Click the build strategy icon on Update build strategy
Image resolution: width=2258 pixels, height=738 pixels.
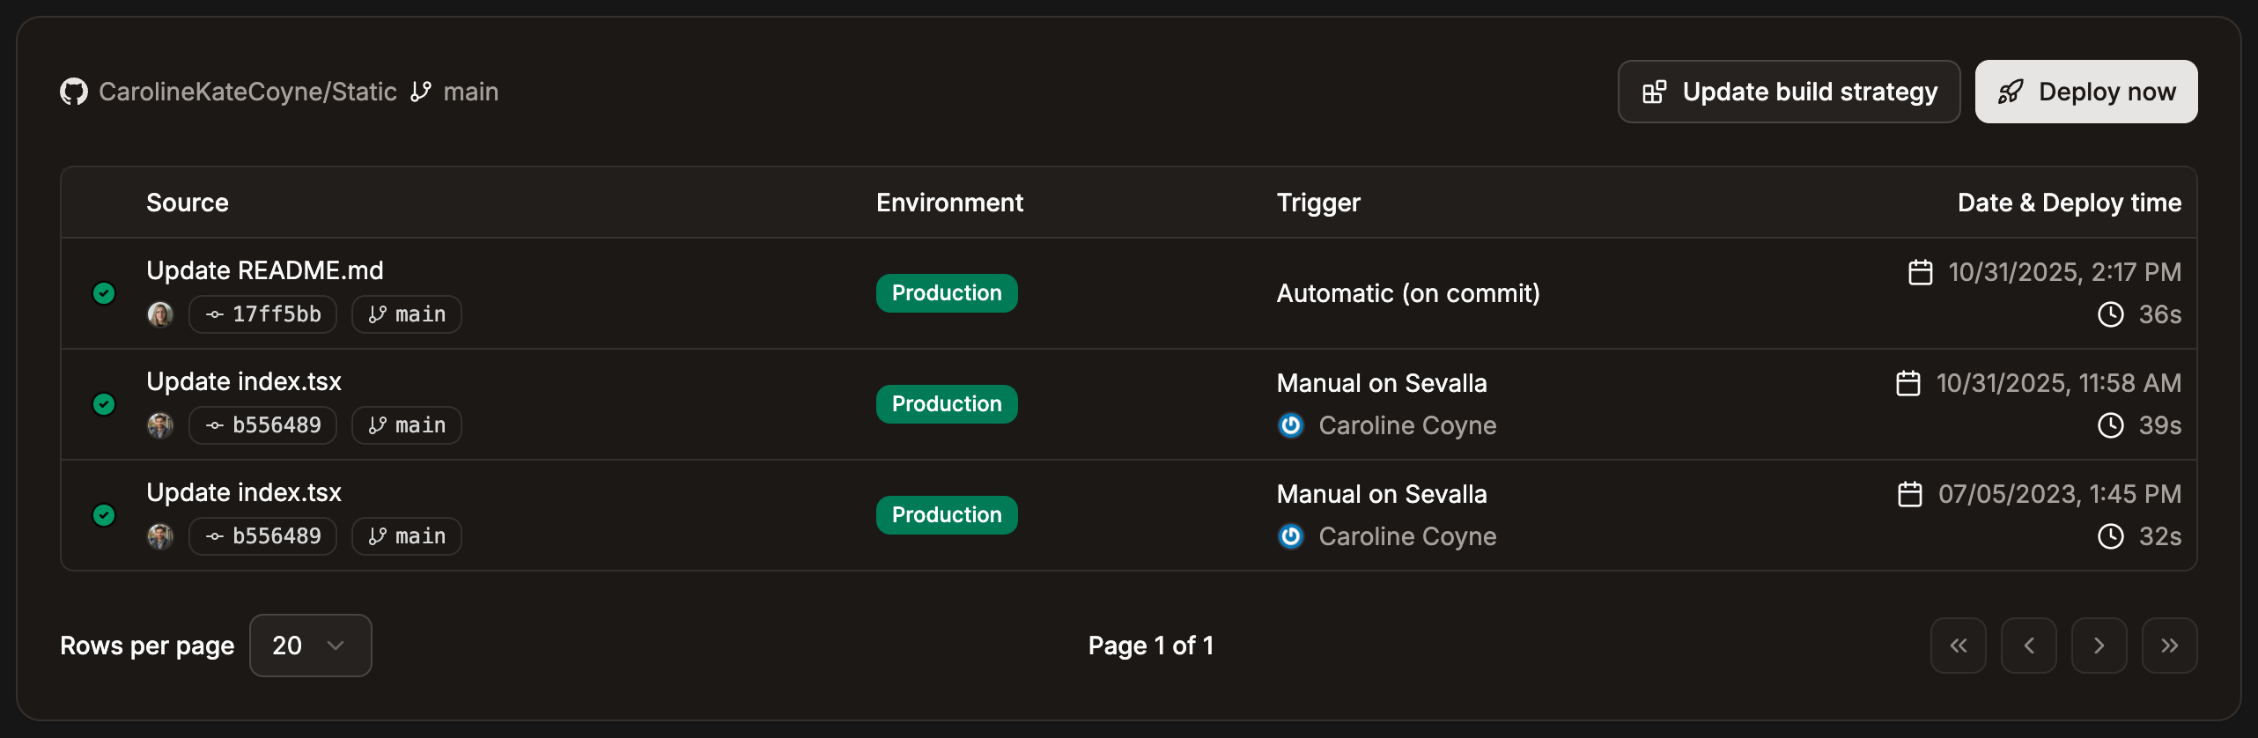point(1655,91)
